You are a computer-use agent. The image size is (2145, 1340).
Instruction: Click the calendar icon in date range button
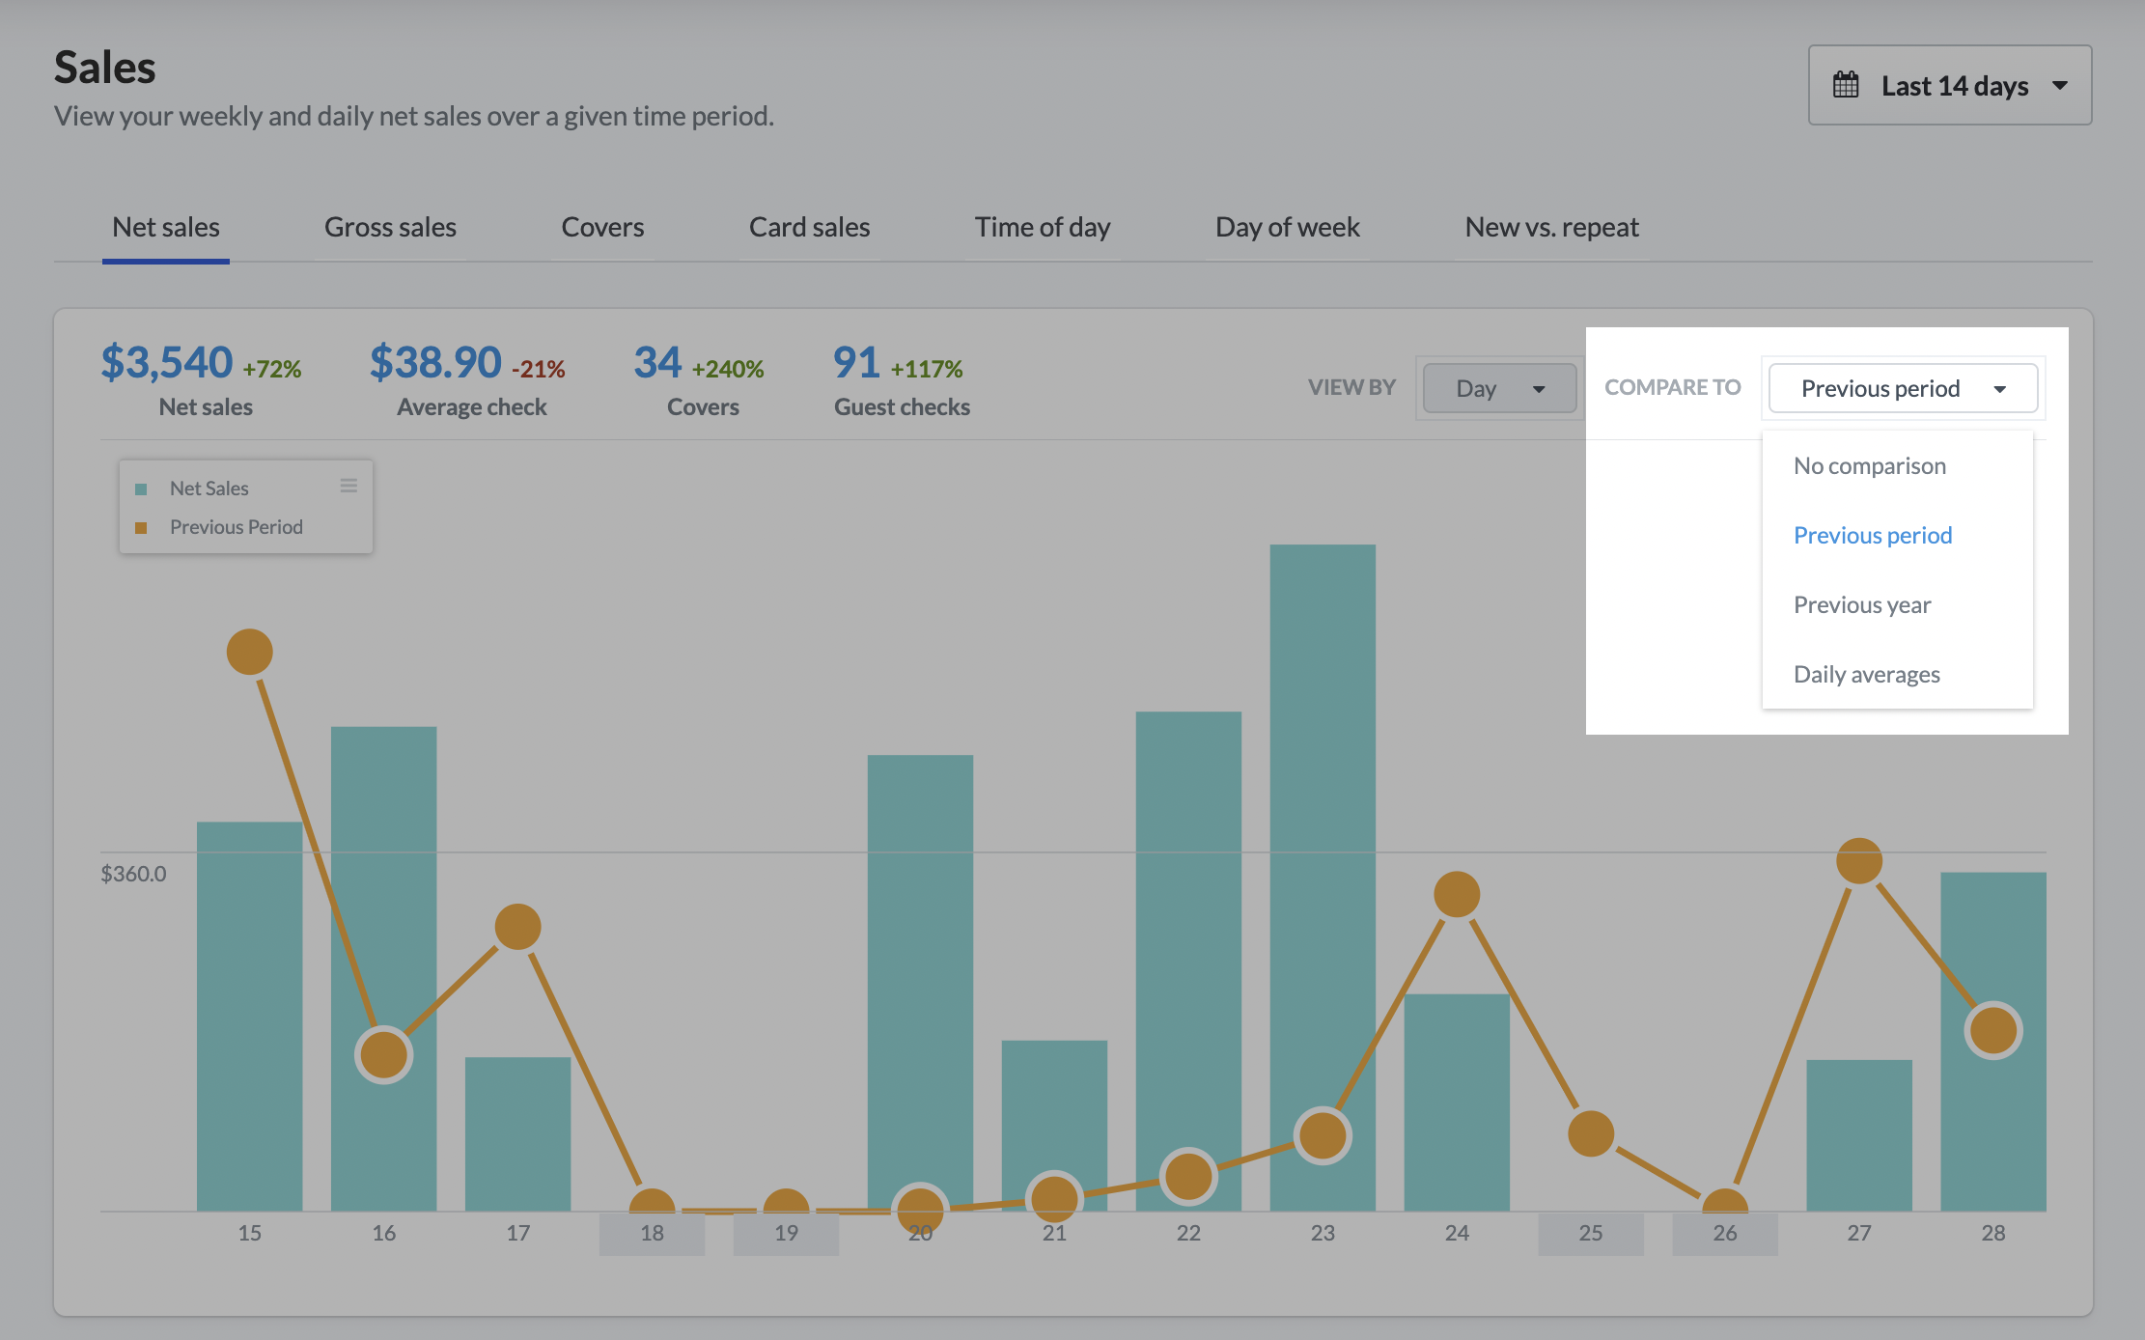coord(1845,85)
